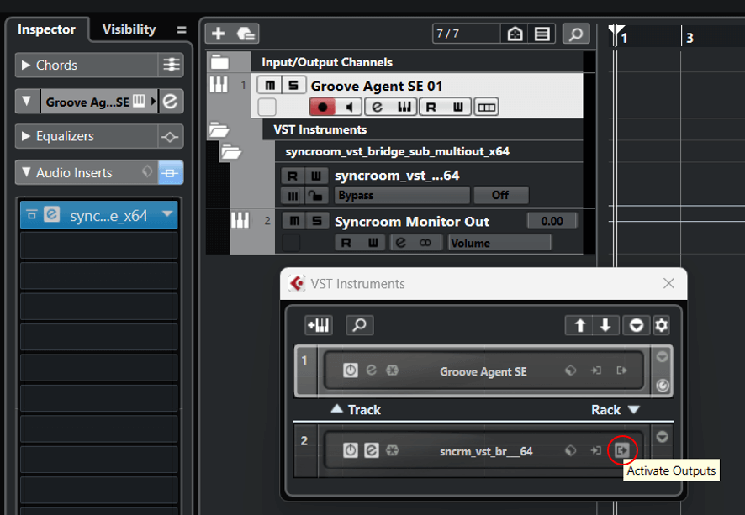Viewport: 745px width, 515px height.
Task: Open Groove Agent SE instrument editor in Inspector
Action: (172, 102)
